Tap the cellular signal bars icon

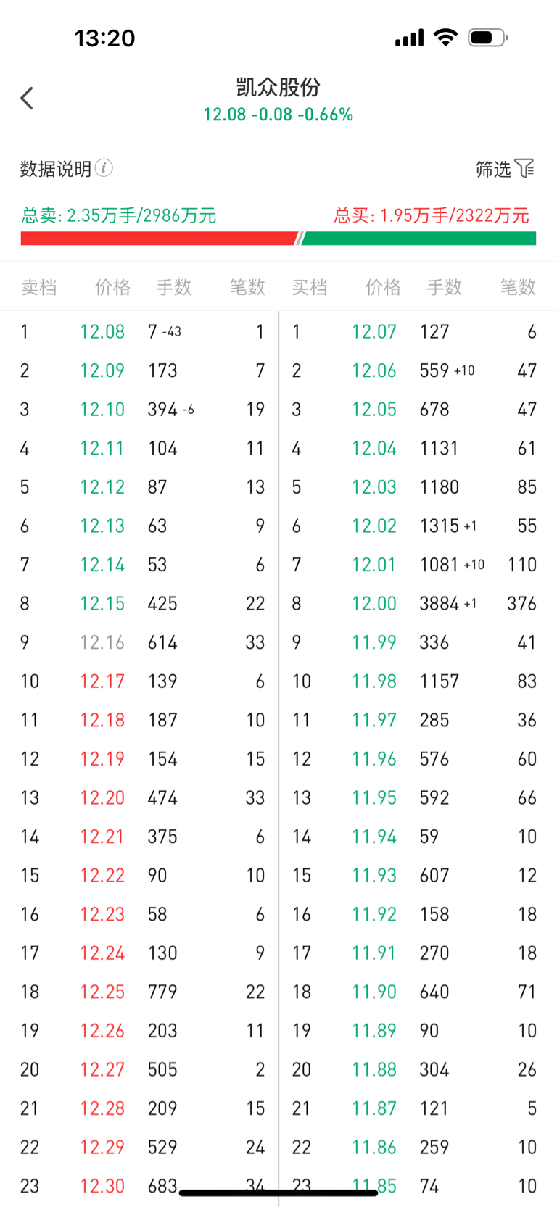[x=409, y=38]
